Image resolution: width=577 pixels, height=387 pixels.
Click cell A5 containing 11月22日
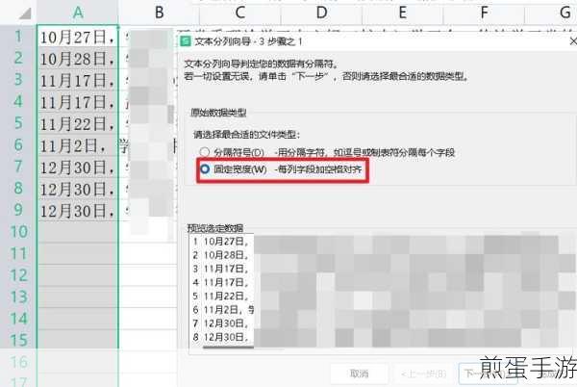click(x=78, y=123)
